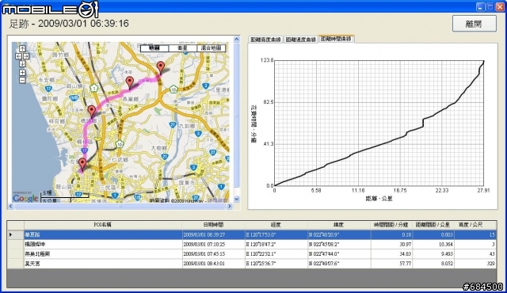Click the map's vertical scrollbar up arrow

(236, 40)
